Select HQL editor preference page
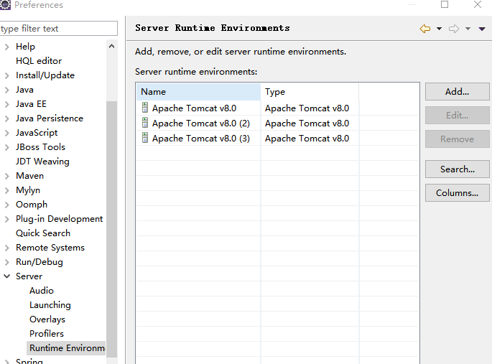 [x=39, y=61]
